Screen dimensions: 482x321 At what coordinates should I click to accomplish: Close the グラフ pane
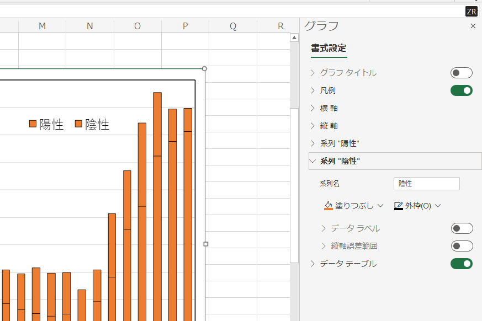point(473,26)
